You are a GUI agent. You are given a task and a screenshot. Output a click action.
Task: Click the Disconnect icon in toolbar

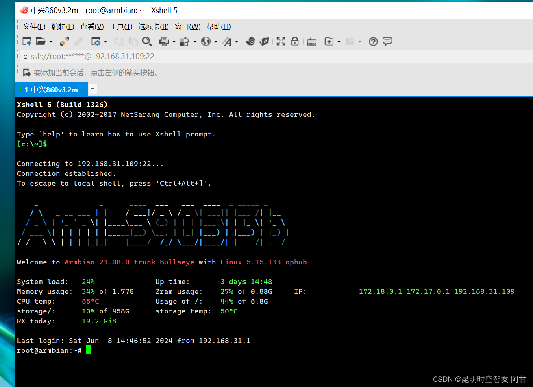pyautogui.click(x=65, y=41)
